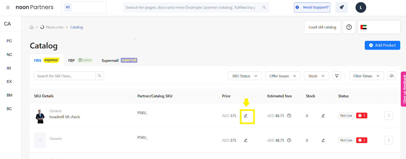Click the Price column header
The height and width of the screenshot is (159, 406).
[226, 96]
